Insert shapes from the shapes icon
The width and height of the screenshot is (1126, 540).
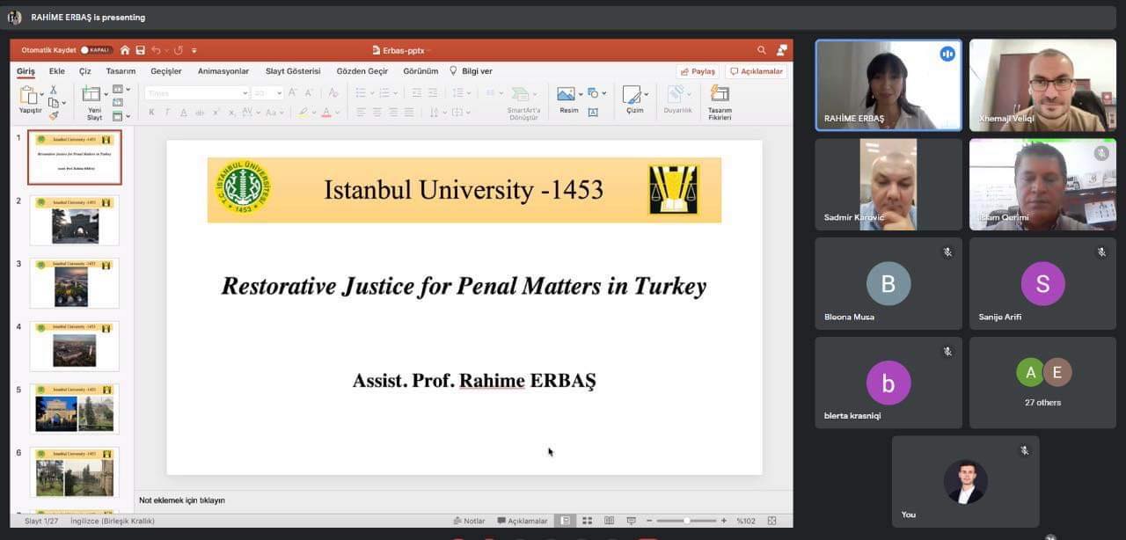click(593, 92)
